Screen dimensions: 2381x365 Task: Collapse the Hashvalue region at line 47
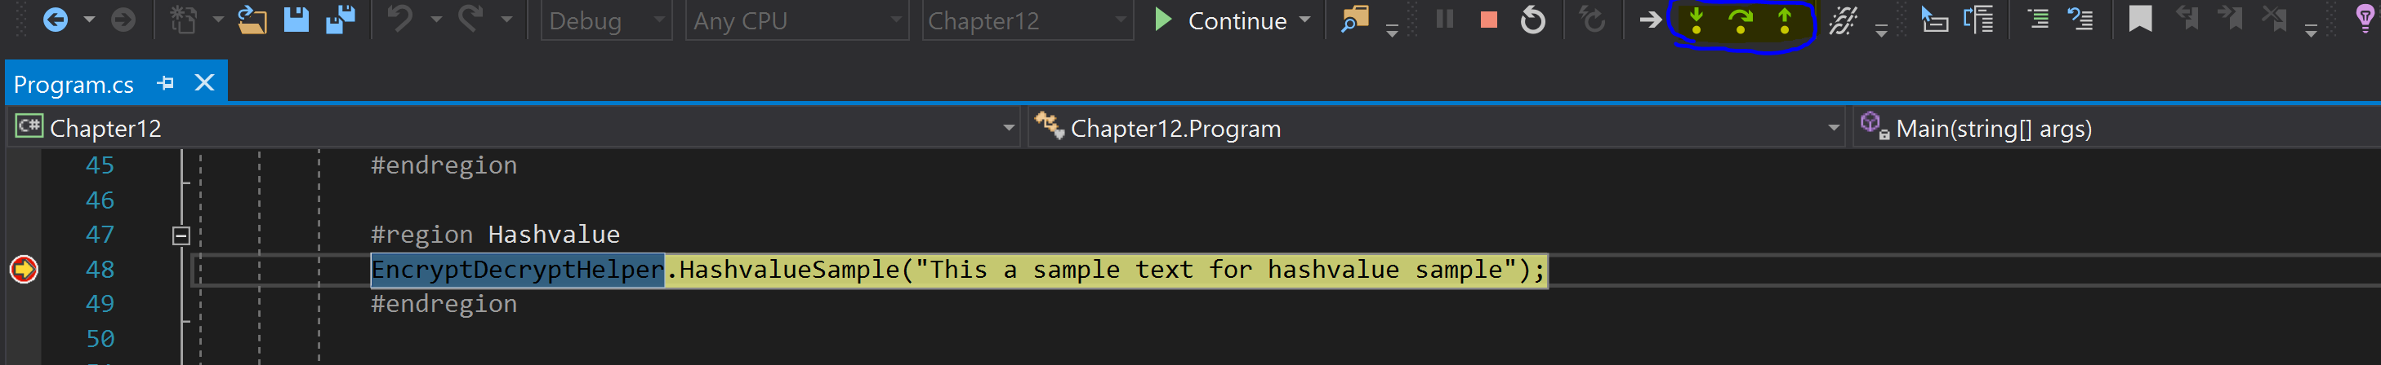181,235
